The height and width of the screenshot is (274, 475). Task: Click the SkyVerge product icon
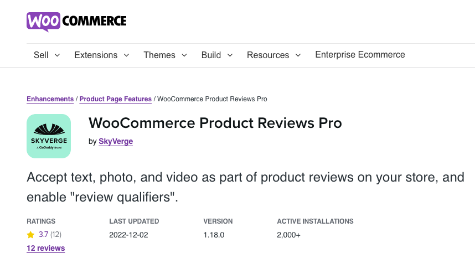(49, 136)
